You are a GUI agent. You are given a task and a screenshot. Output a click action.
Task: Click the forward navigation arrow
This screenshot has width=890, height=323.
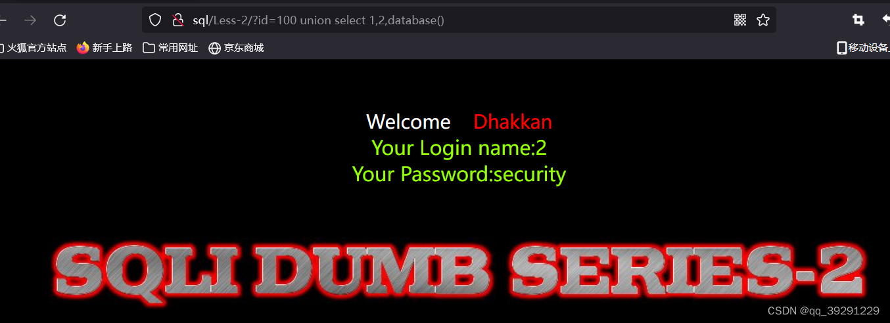click(30, 20)
